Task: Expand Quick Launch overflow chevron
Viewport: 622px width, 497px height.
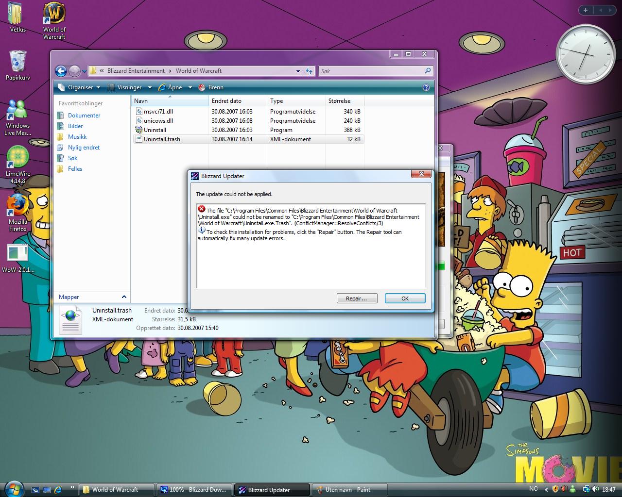Action: 72,487
